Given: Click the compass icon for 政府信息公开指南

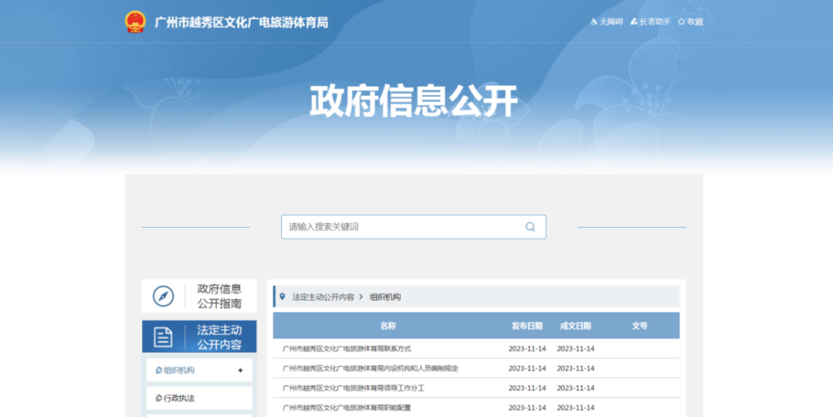Looking at the screenshot, I should pos(163,296).
